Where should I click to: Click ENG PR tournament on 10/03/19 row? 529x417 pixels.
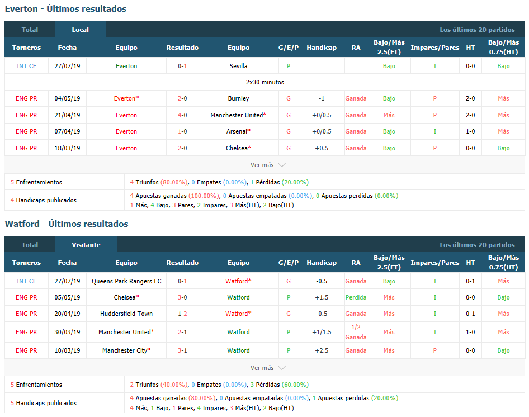pos(26,350)
